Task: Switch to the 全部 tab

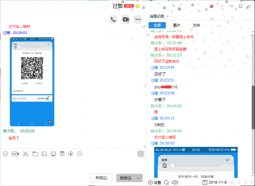Action: [157, 25]
